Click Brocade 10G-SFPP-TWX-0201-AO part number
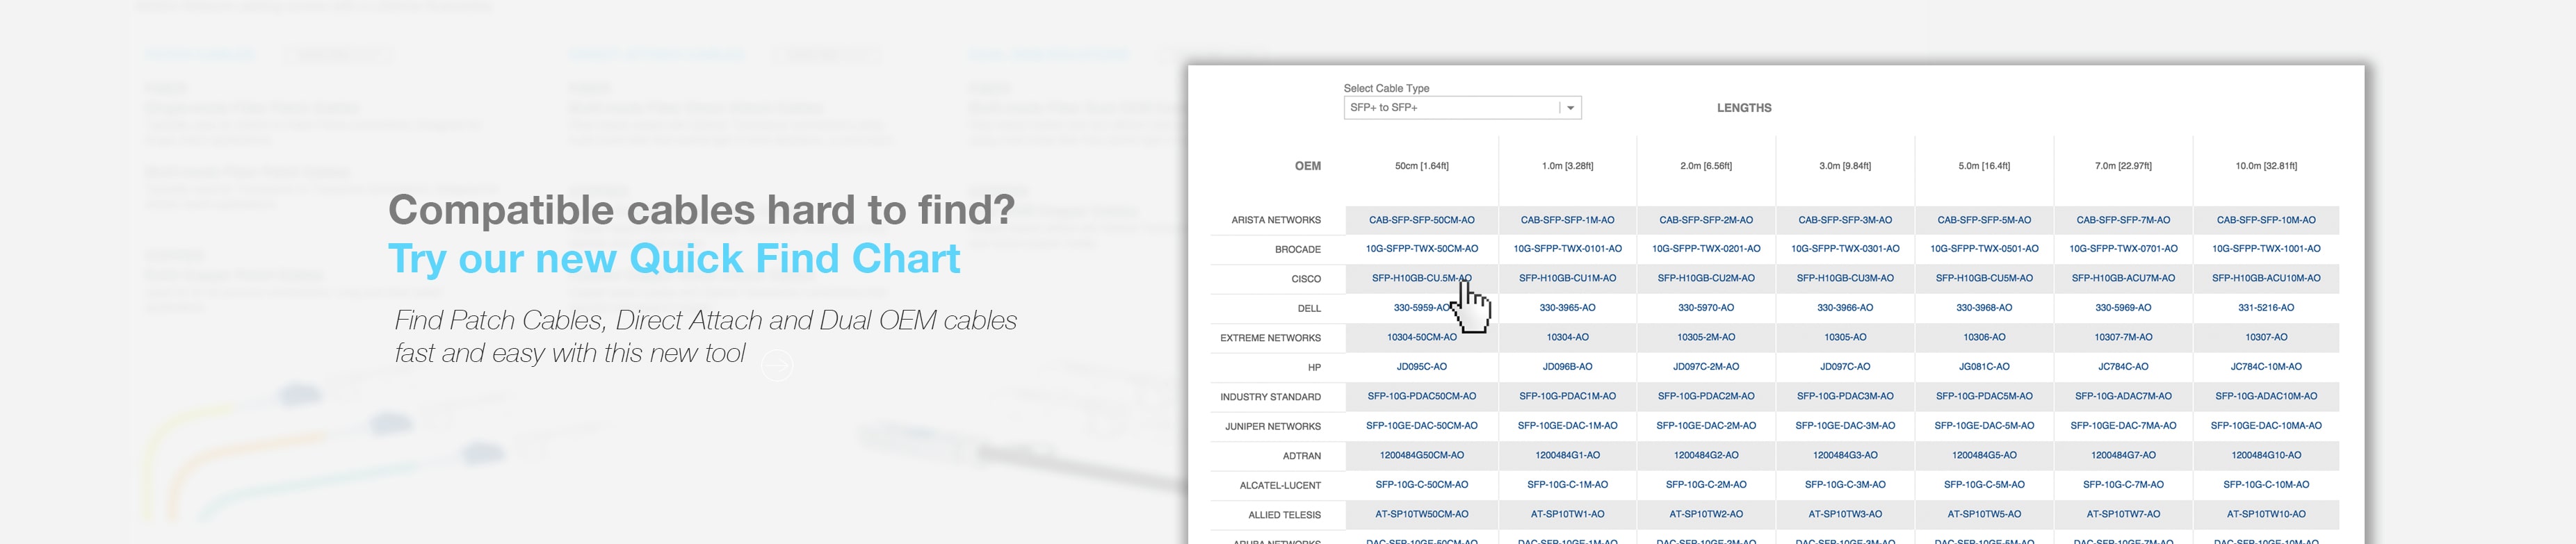Screen dimensions: 2576x544 tap(1706, 249)
